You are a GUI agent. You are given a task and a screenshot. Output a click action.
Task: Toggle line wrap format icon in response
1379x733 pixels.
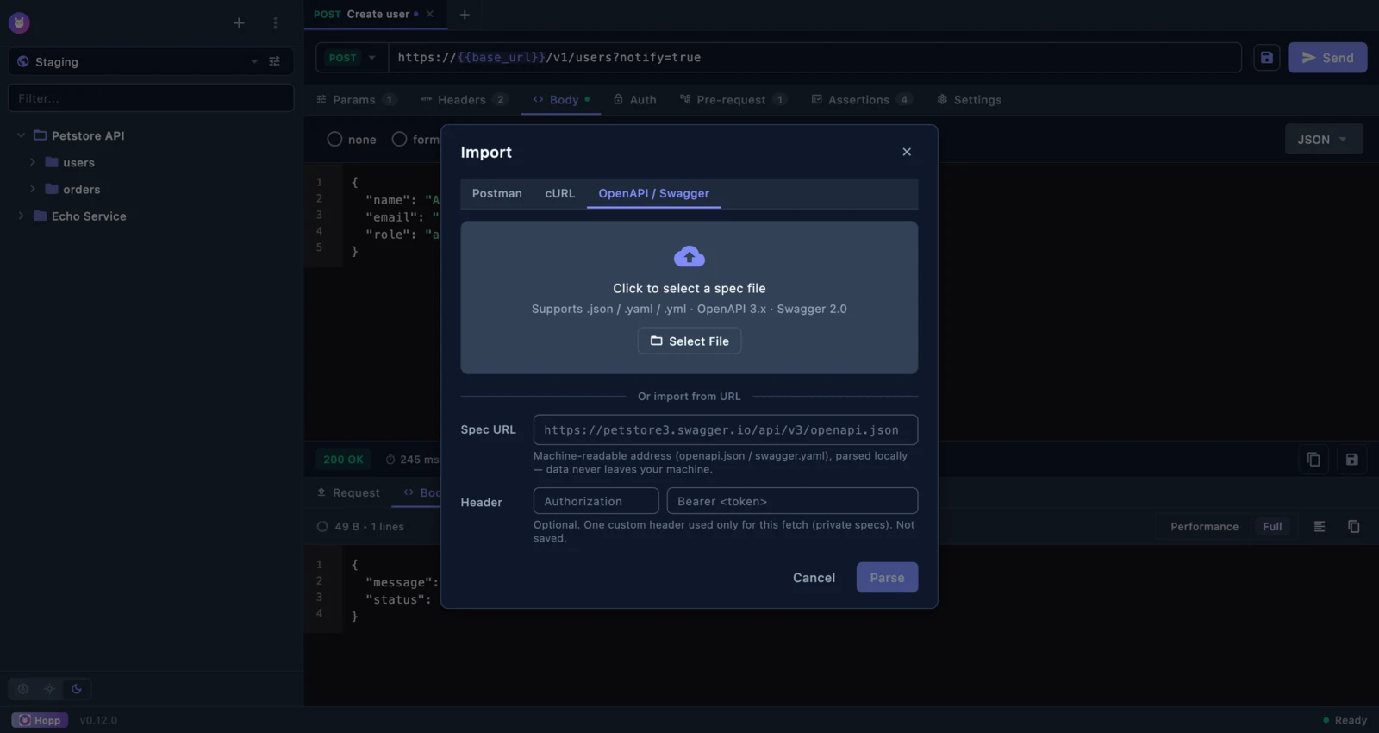1320,527
